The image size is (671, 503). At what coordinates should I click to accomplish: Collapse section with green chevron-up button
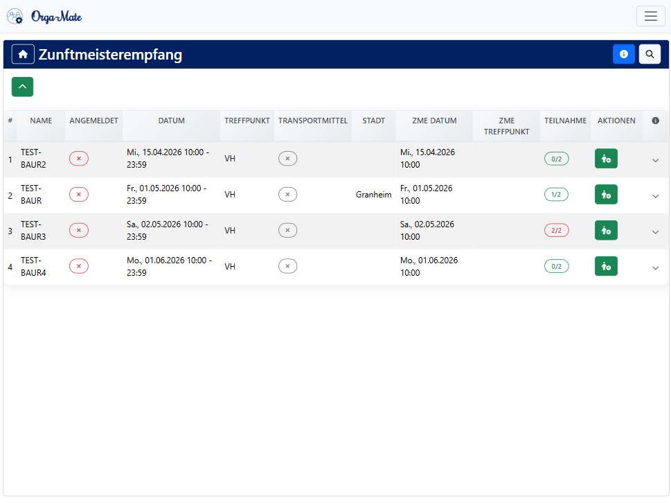(22, 87)
